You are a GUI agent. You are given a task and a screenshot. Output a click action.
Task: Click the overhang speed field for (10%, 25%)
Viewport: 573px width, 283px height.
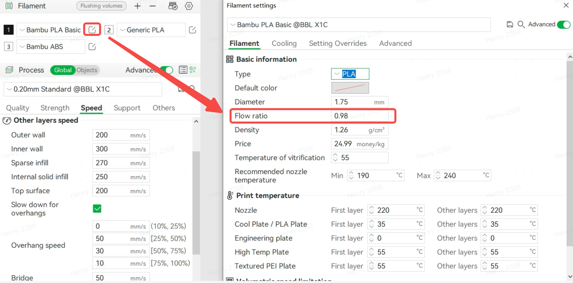pos(121,226)
